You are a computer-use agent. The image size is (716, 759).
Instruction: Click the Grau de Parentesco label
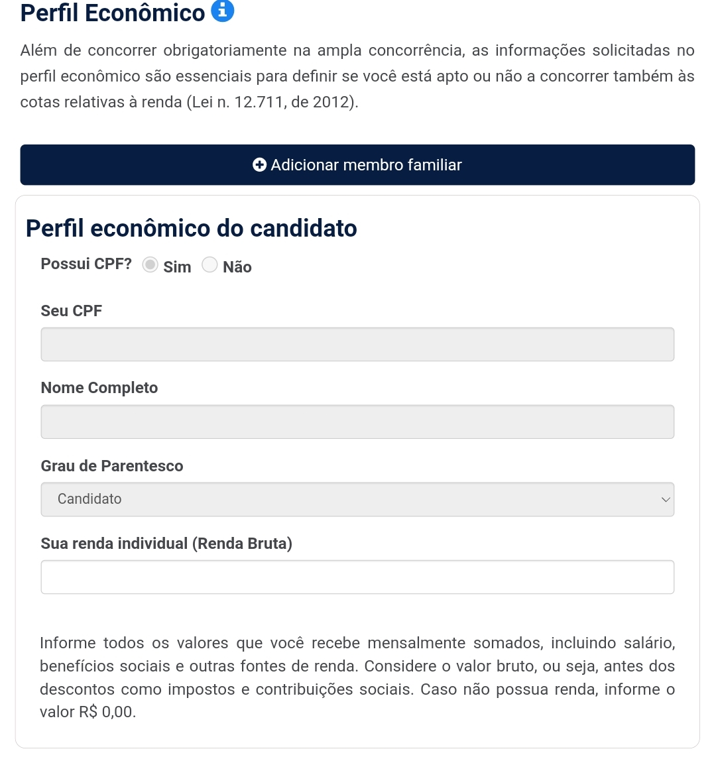(112, 466)
